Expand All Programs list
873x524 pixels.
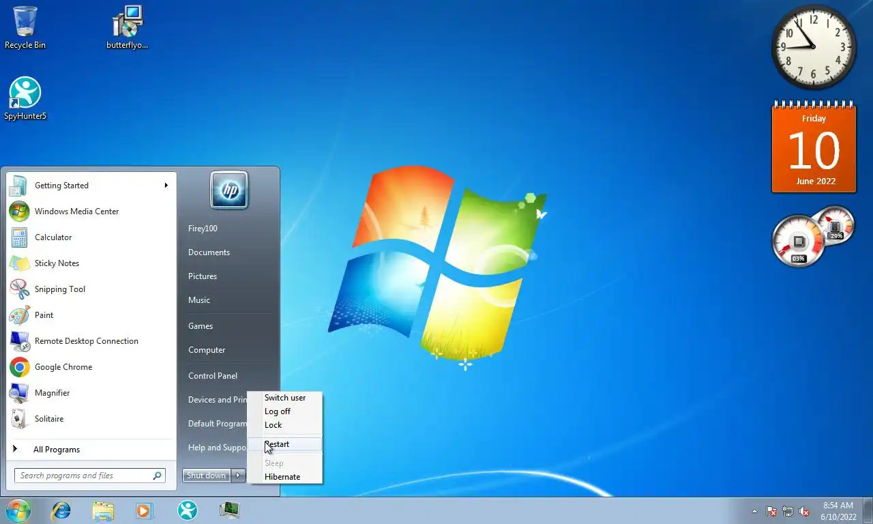(91, 449)
